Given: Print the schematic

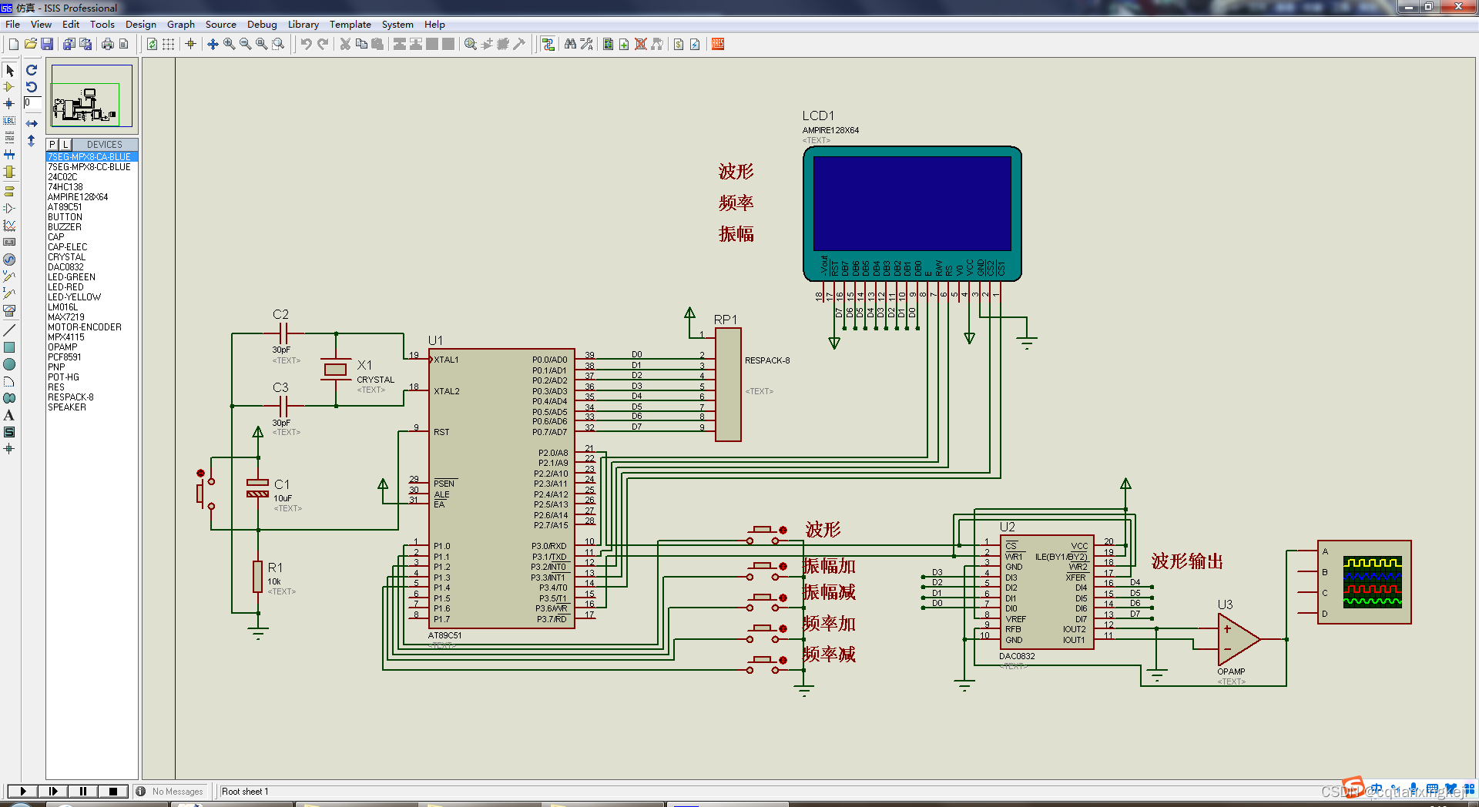Looking at the screenshot, I should (108, 44).
